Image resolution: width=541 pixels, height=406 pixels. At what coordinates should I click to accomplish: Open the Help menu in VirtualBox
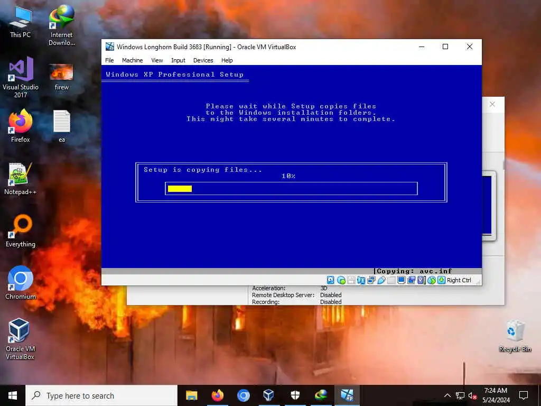[227, 60]
